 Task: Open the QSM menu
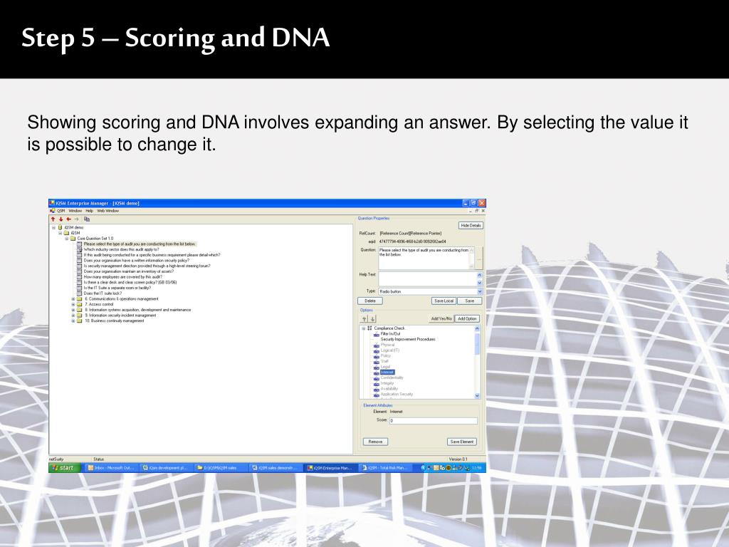click(x=61, y=211)
